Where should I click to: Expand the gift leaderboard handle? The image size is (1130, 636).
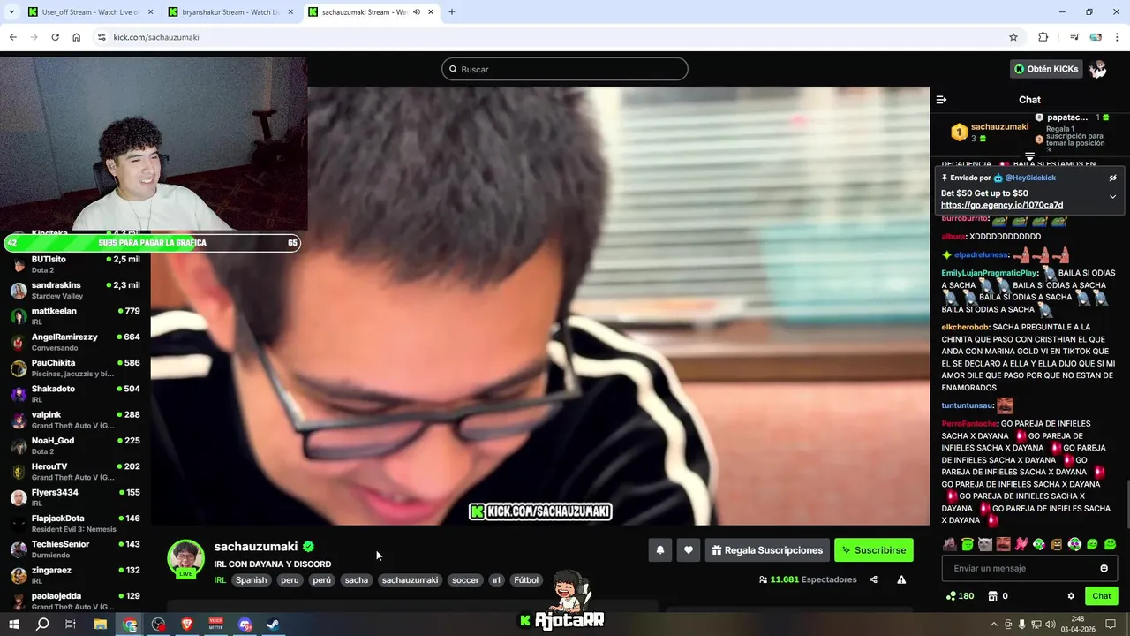[x=1029, y=156]
